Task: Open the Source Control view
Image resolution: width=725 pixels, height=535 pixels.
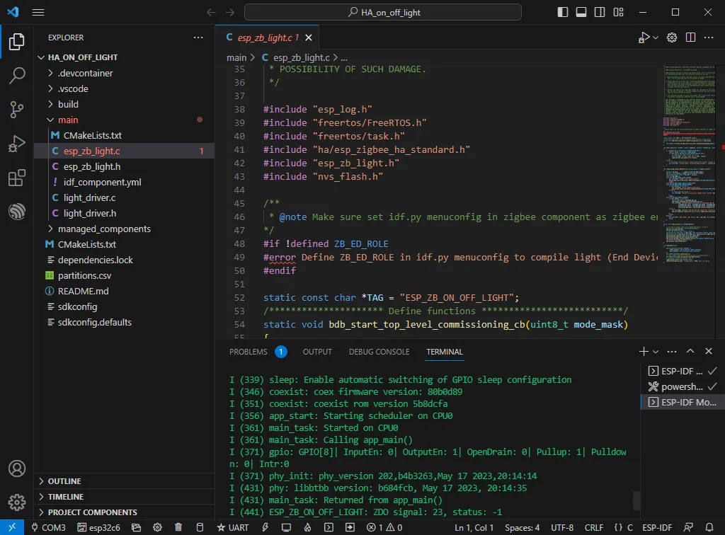Action: 17,110
